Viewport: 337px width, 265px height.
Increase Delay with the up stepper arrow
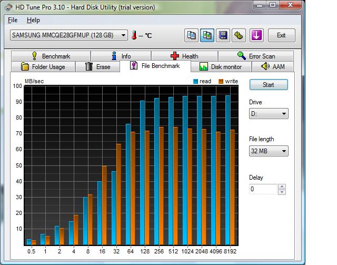coord(282,187)
